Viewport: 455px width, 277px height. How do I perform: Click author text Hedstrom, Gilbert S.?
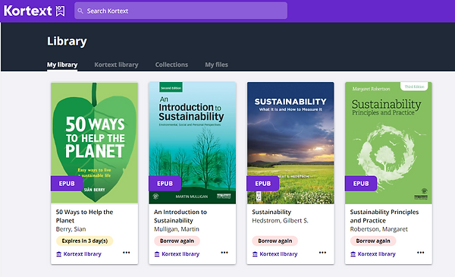280,221
